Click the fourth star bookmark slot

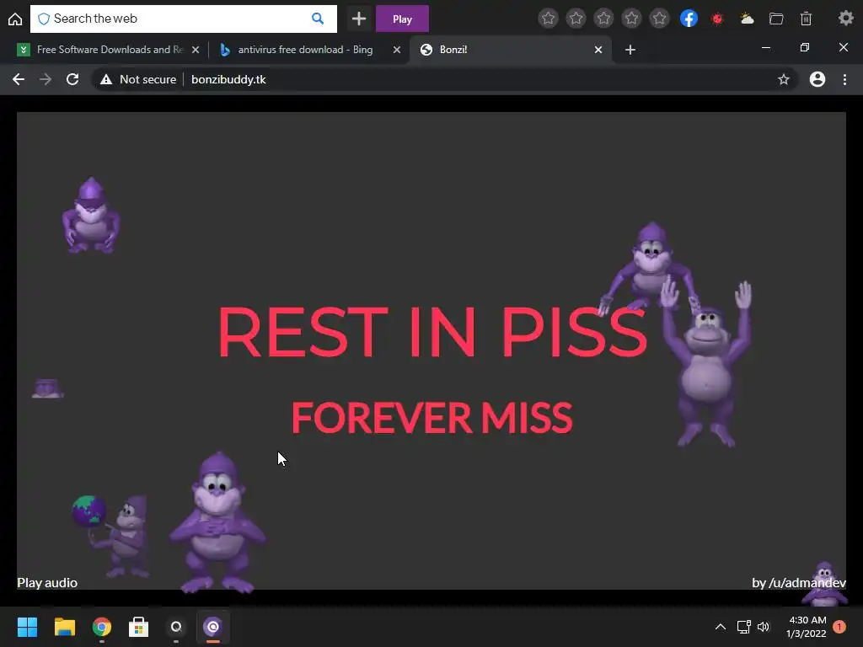coord(631,19)
